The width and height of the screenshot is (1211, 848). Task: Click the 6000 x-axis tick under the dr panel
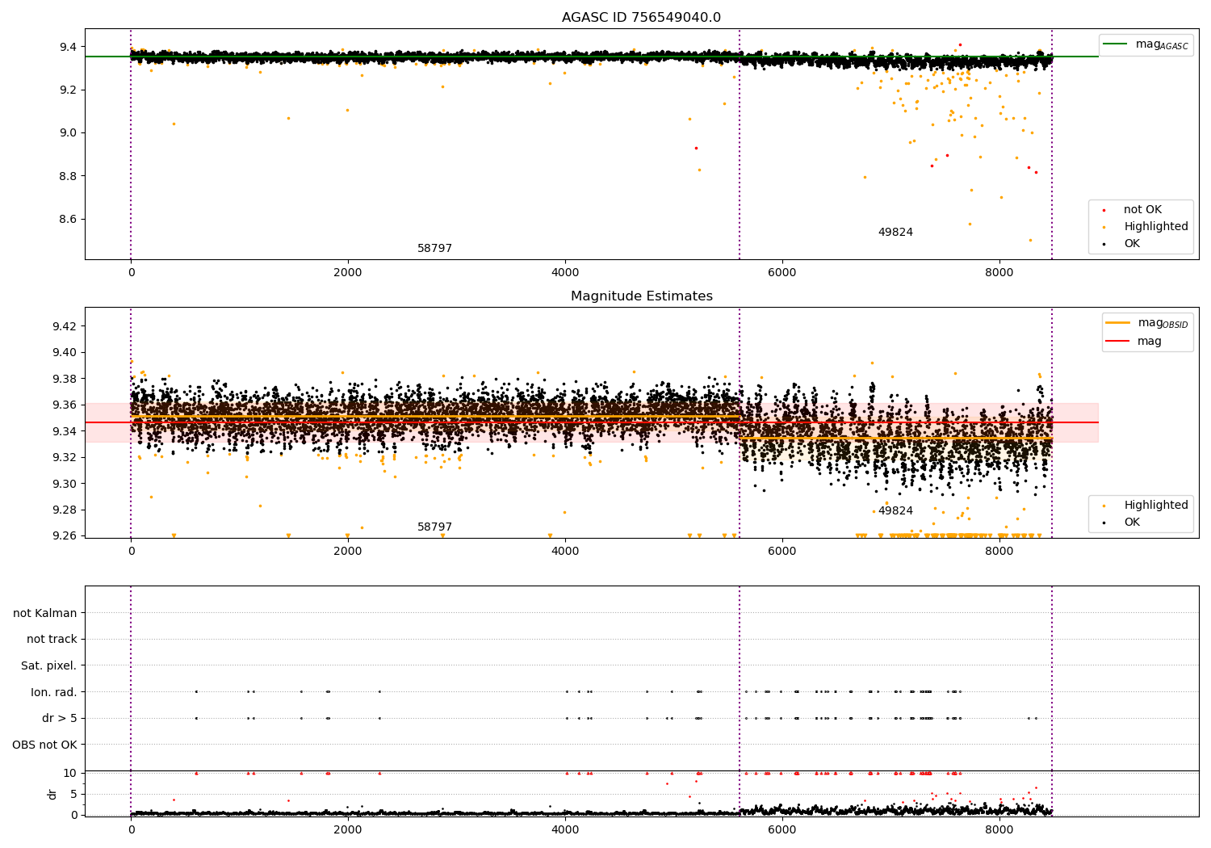coord(782,830)
